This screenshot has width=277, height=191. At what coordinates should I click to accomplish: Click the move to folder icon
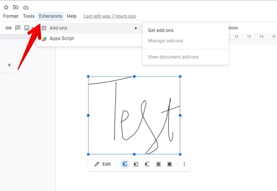tap(16, 7)
